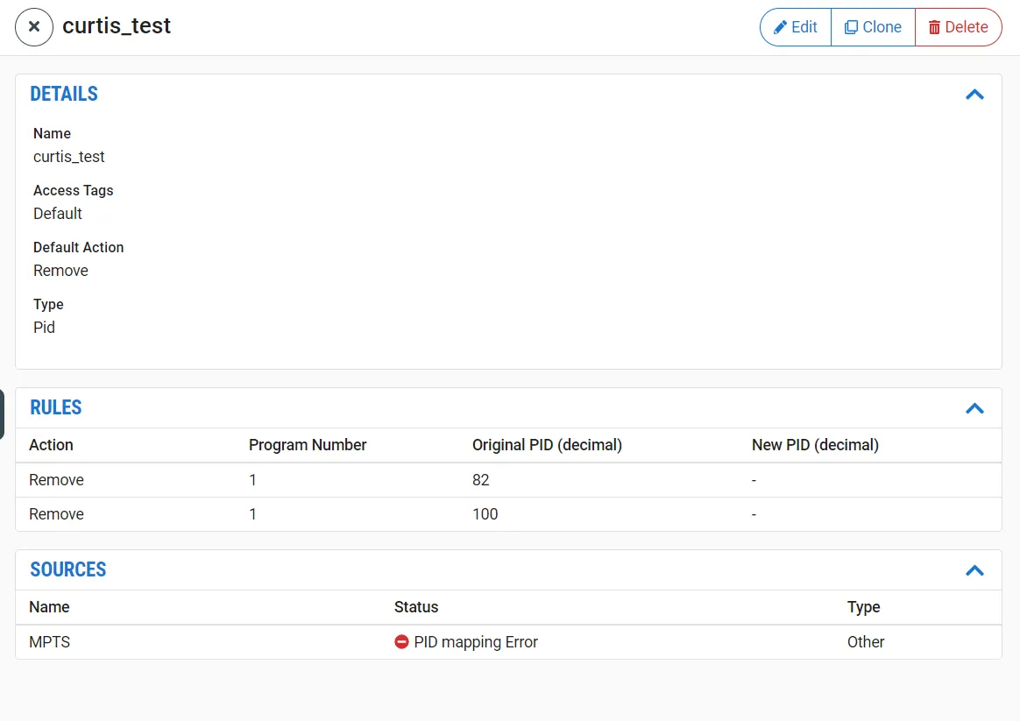Click the Type column header in Sources
The width and height of the screenshot is (1020, 721).
click(864, 607)
